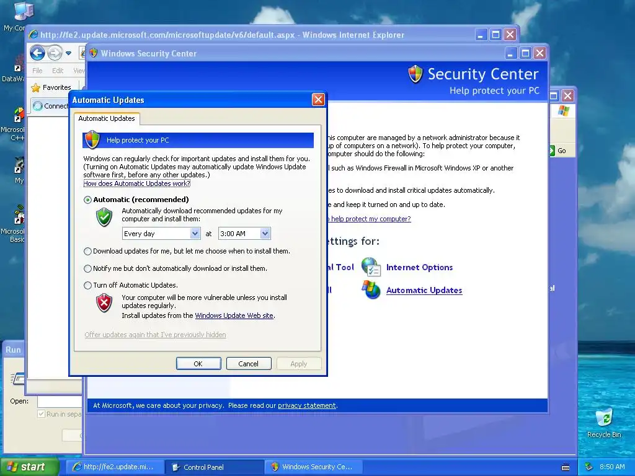The height and width of the screenshot is (476, 635).
Task: Select Turn off Automatic Updates option
Action: pos(87,285)
